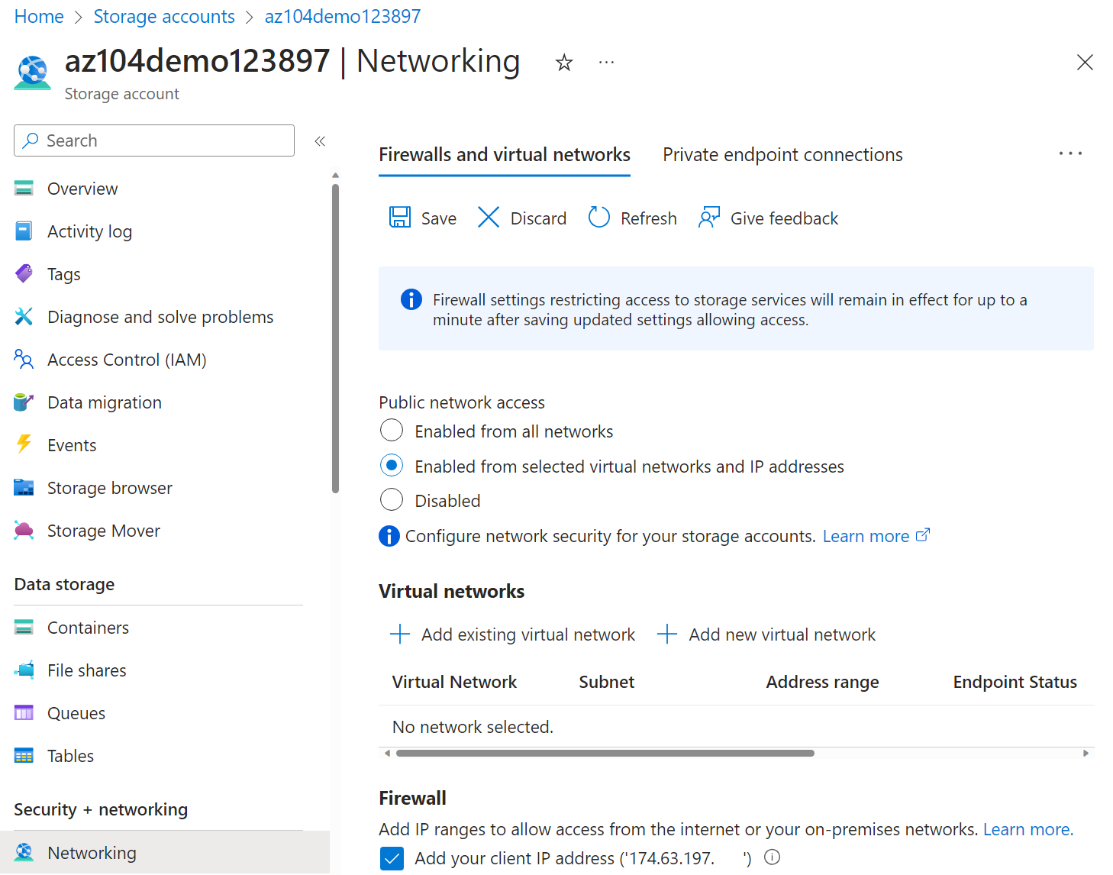Image resolution: width=1113 pixels, height=875 pixels.
Task: Open Give feedback from the toolbar
Action: click(x=768, y=218)
